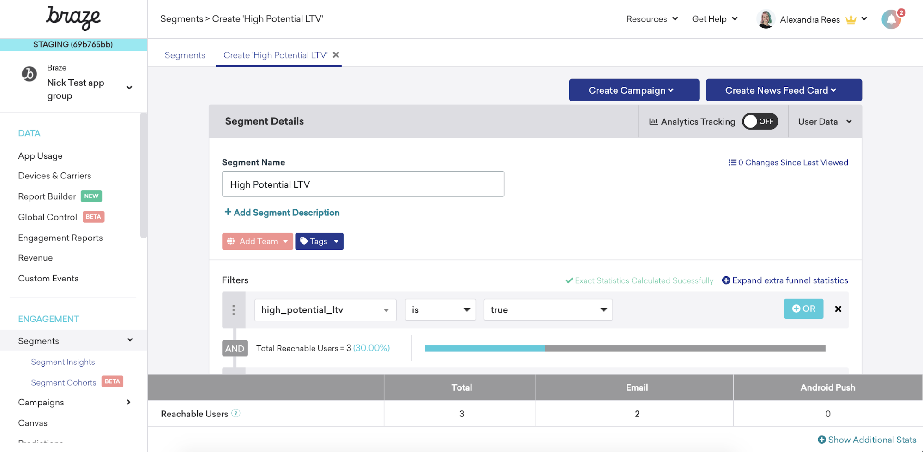Switch to the Segments tab
The width and height of the screenshot is (923, 452).
tap(185, 55)
